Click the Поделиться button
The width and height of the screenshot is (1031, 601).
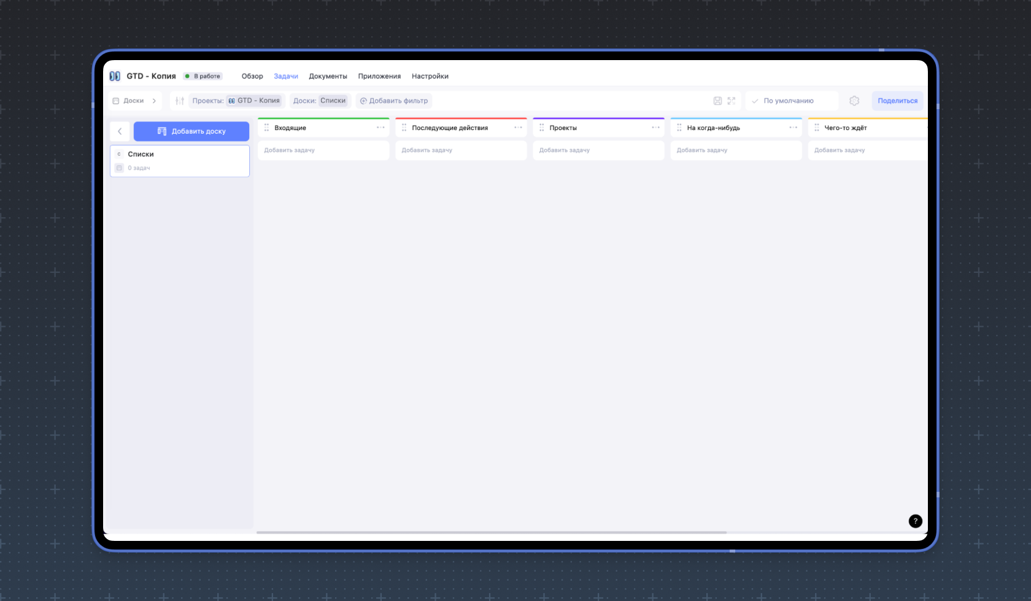tap(897, 101)
